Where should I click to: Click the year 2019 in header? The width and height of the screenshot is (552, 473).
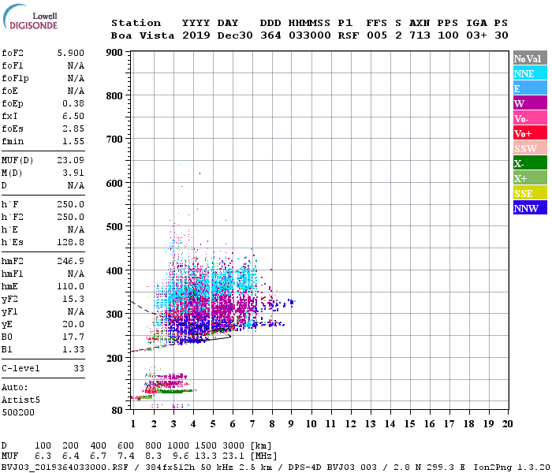pos(196,35)
